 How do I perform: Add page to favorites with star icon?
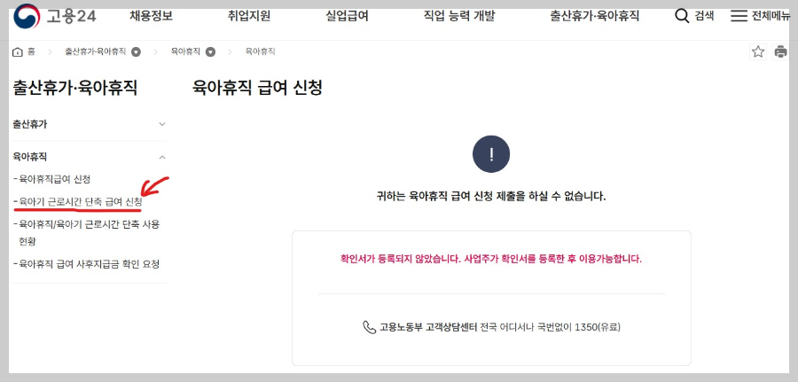tap(758, 52)
